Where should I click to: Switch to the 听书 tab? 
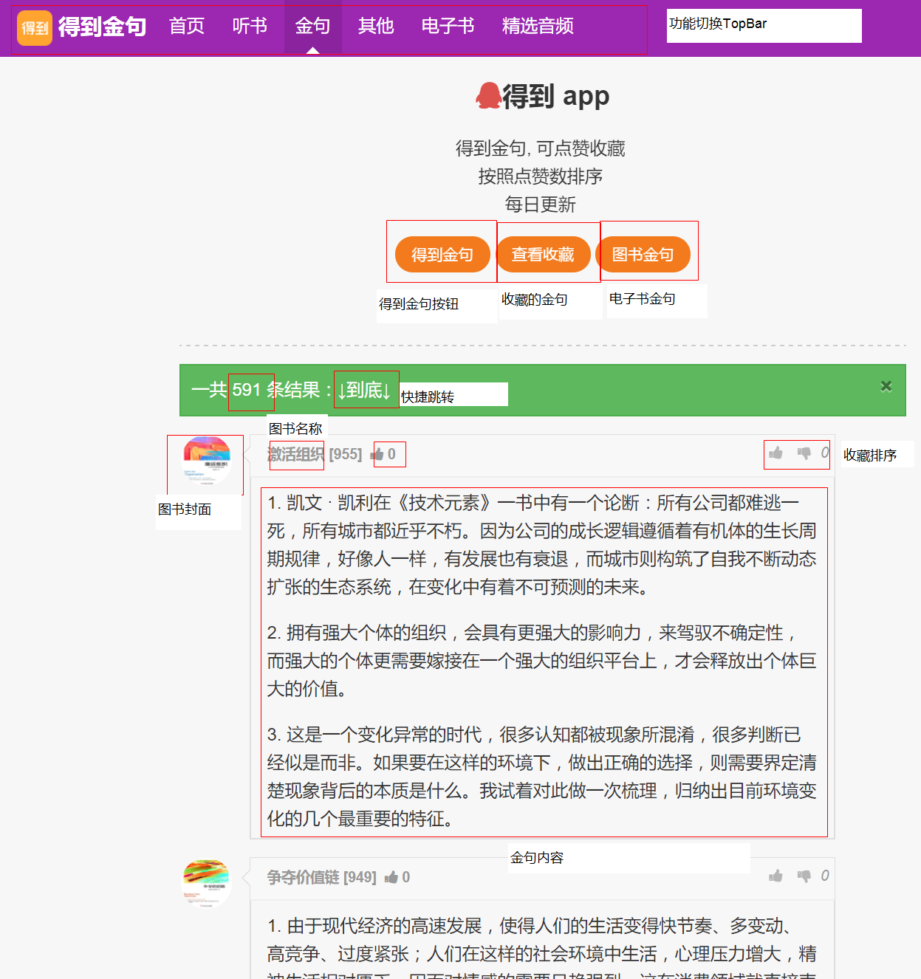tap(250, 27)
